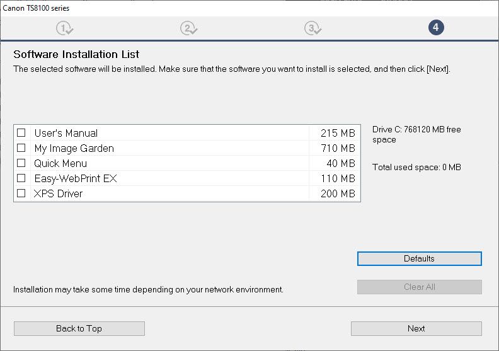Select the Easy-WebPrint EX row label

76,178
